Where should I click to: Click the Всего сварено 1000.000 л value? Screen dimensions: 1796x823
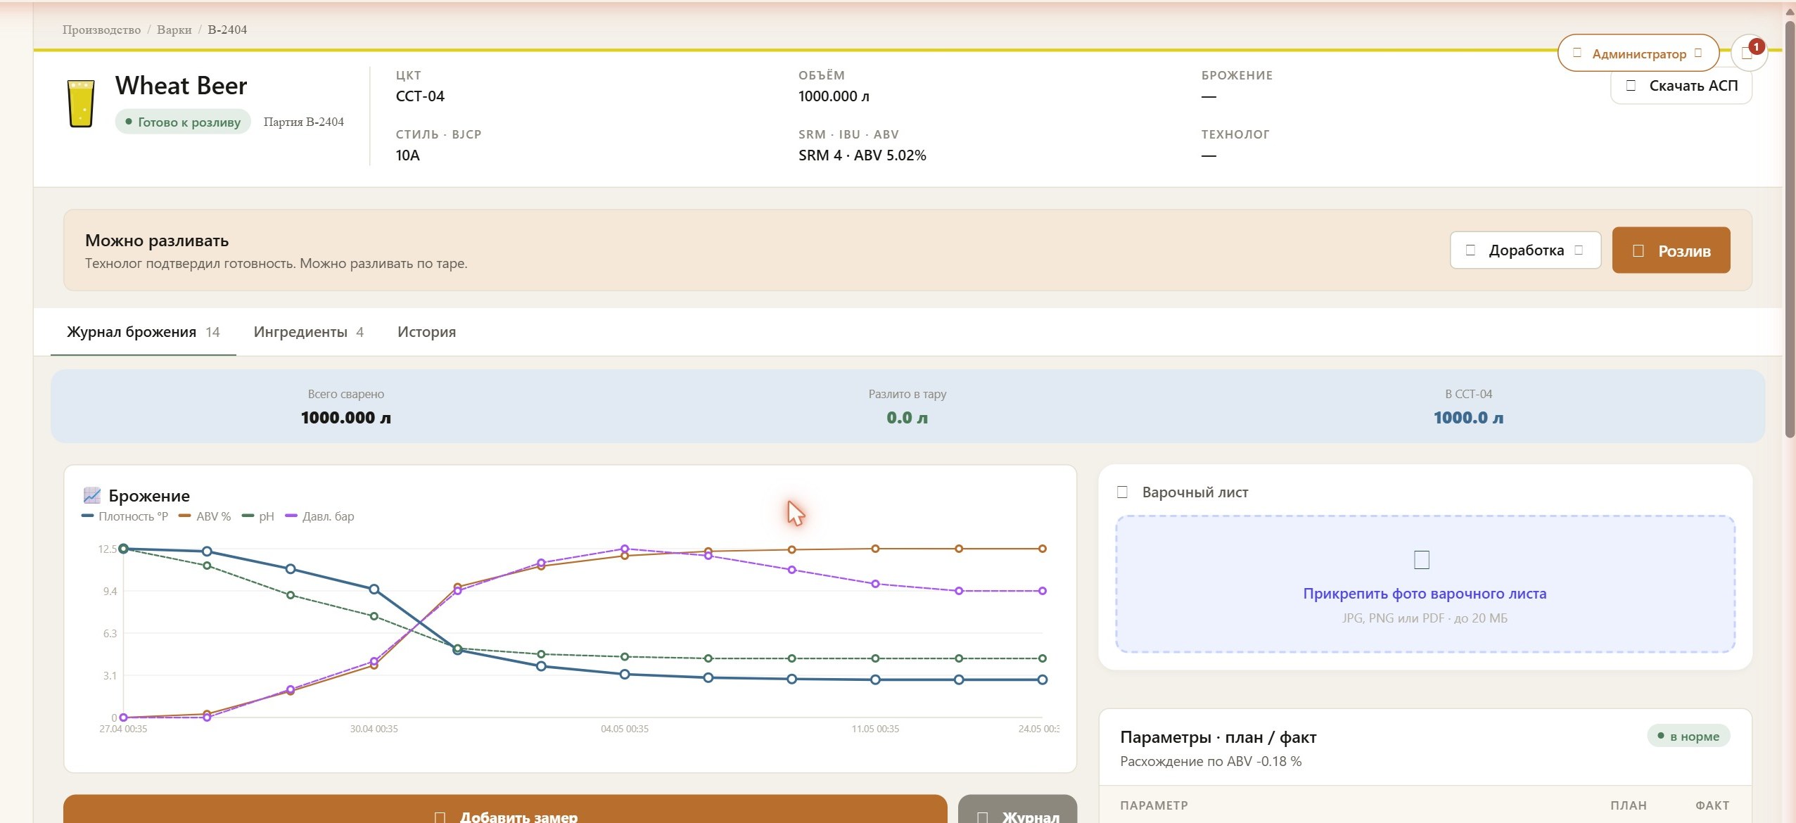click(345, 418)
